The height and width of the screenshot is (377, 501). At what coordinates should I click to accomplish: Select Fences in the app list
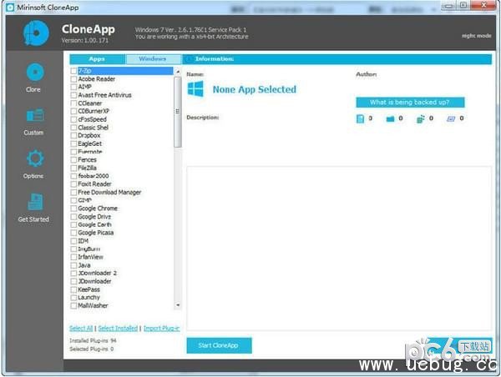coord(87,159)
